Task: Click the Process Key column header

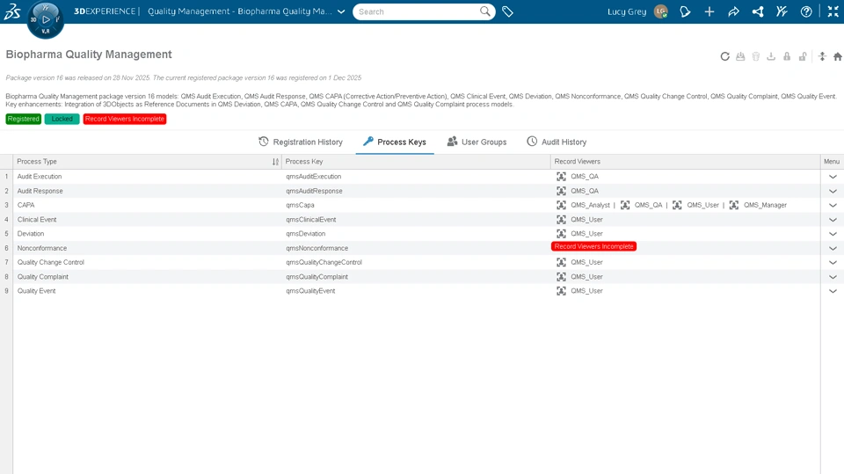Action: [x=416, y=162]
